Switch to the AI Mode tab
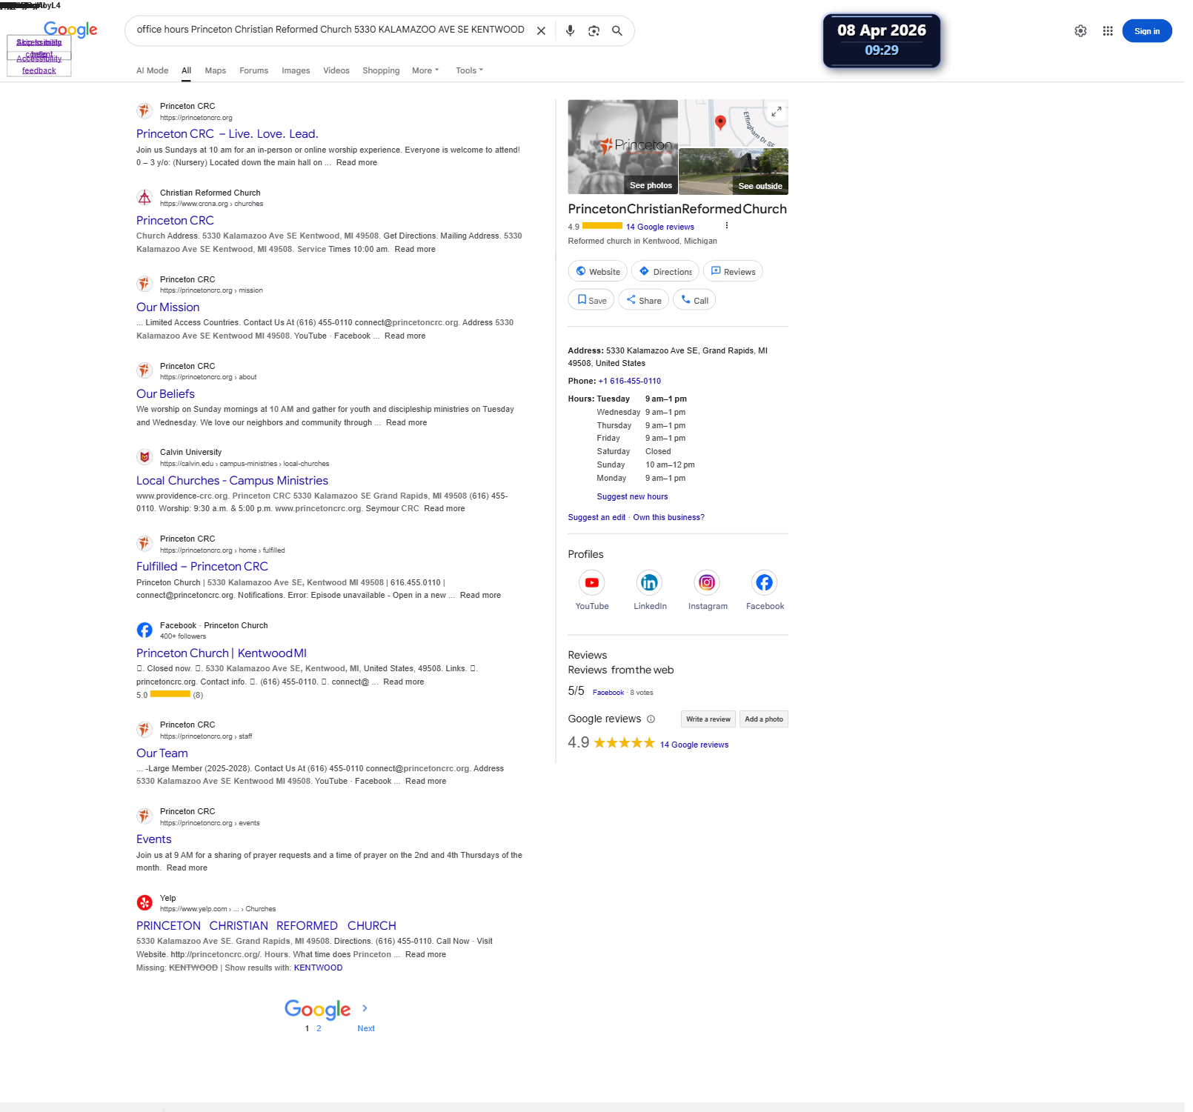This screenshot has width=1193, height=1112. (x=152, y=71)
